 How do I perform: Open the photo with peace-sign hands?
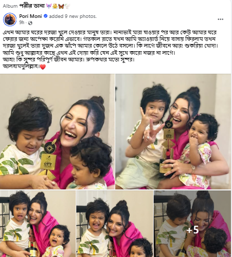tap(173, 132)
